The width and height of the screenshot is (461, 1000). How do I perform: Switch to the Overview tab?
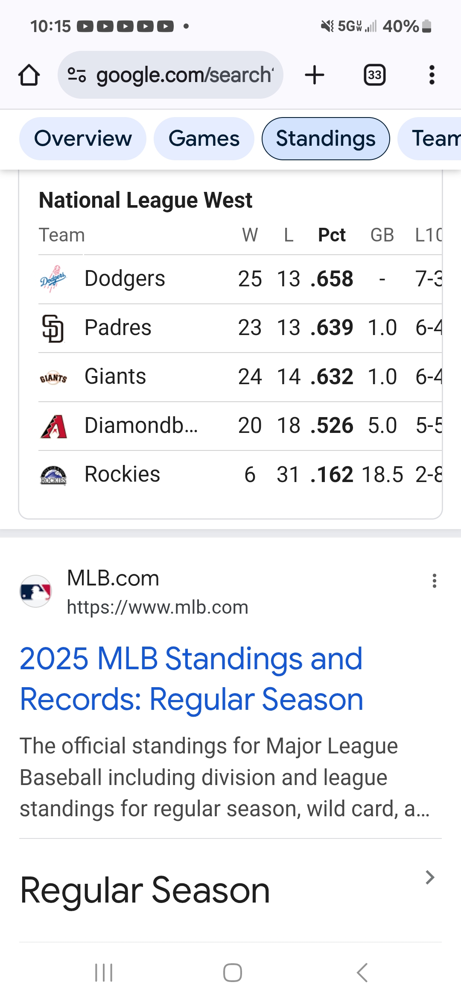pos(83,138)
